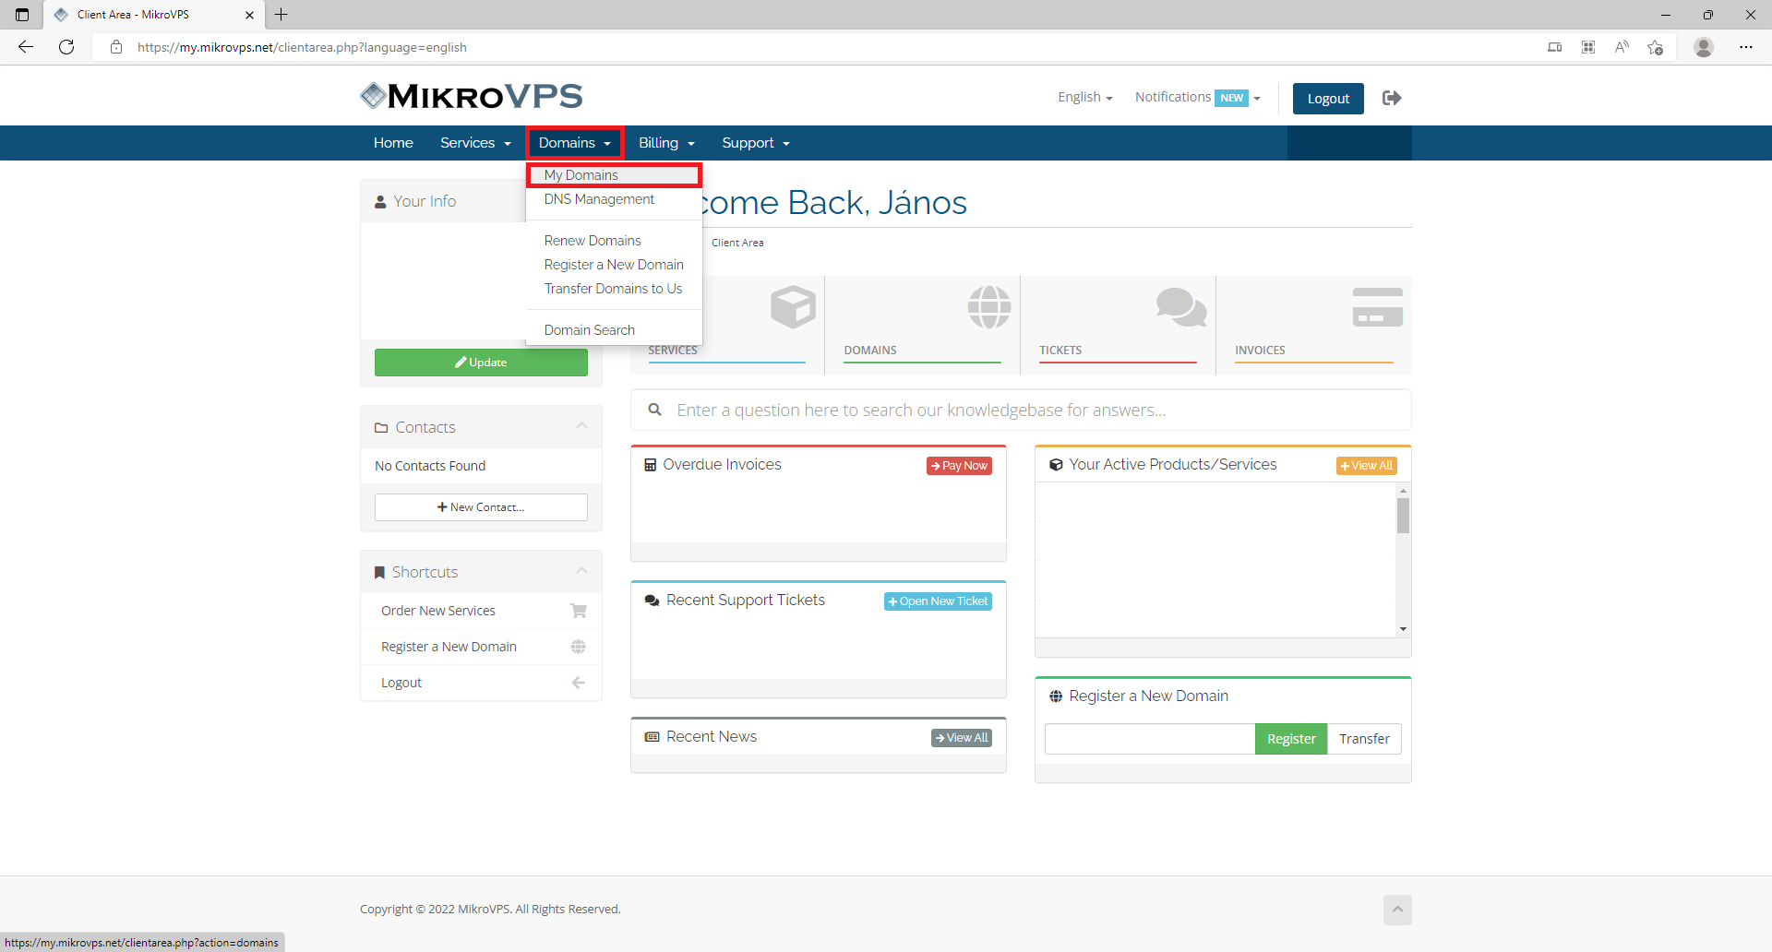The image size is (1772, 952).
Task: Open Order New Services shortcut
Action: [438, 611]
